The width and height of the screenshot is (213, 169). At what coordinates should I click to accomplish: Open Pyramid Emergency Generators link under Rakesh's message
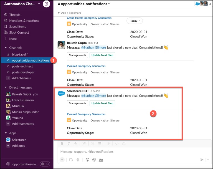pyautogui.click(x=86, y=66)
